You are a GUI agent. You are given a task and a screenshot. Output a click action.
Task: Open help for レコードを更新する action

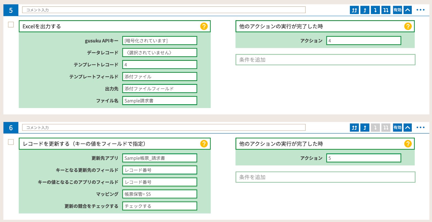click(x=204, y=144)
